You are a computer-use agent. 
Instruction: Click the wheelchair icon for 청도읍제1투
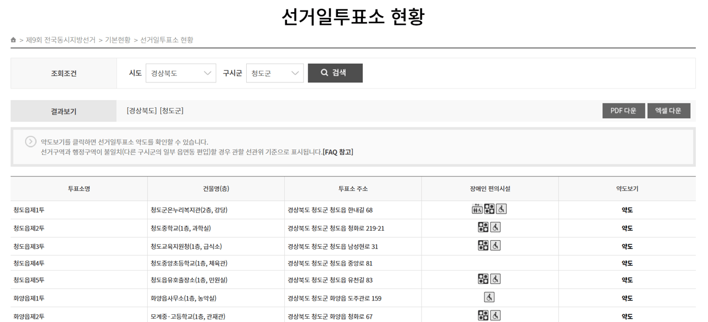point(501,209)
